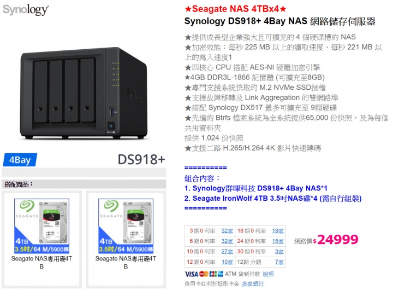Open 32 banks link for 6-period installment
The image size is (393, 290).
coord(227,241)
